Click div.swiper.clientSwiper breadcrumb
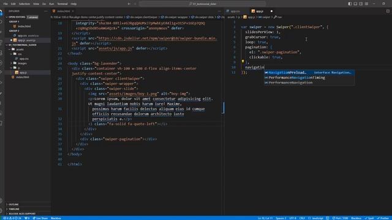The height and width of the screenshot is (220, 392). point(143,17)
